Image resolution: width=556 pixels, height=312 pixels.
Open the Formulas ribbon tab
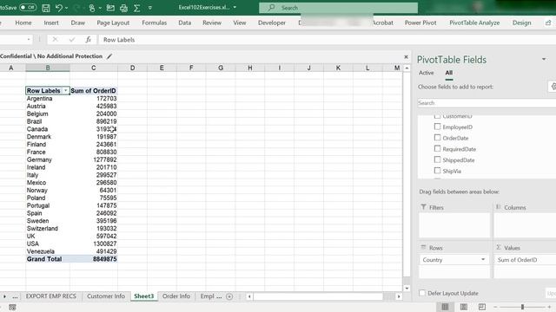(x=155, y=23)
